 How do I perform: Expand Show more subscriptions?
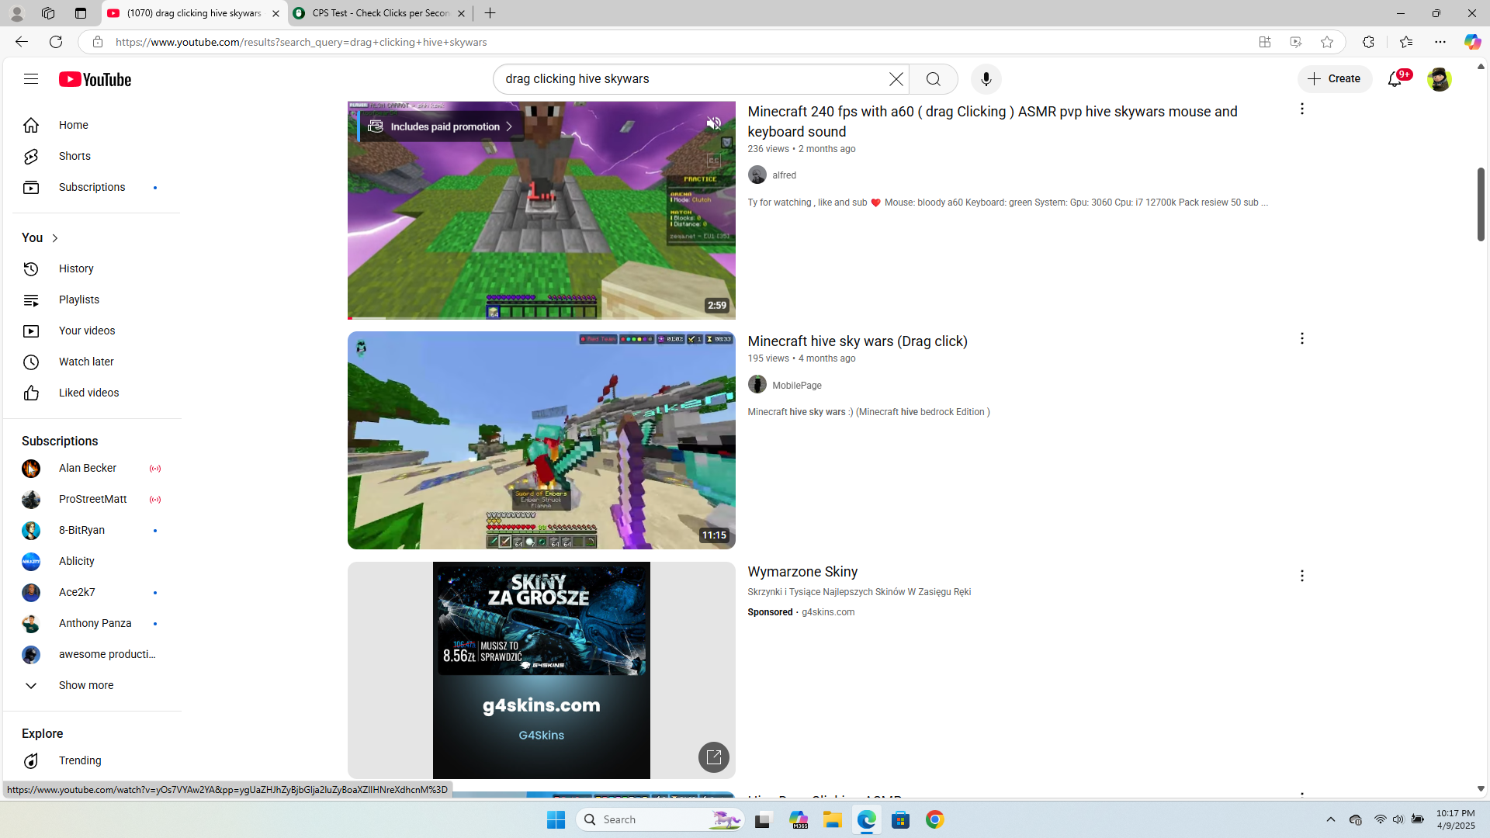93,685
